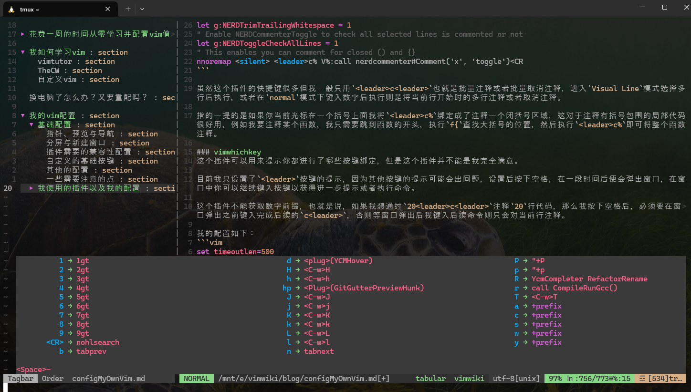Image resolution: width=691 pixels, height=392 pixels.
Task: Open the w → +prefix group
Action: point(538,333)
